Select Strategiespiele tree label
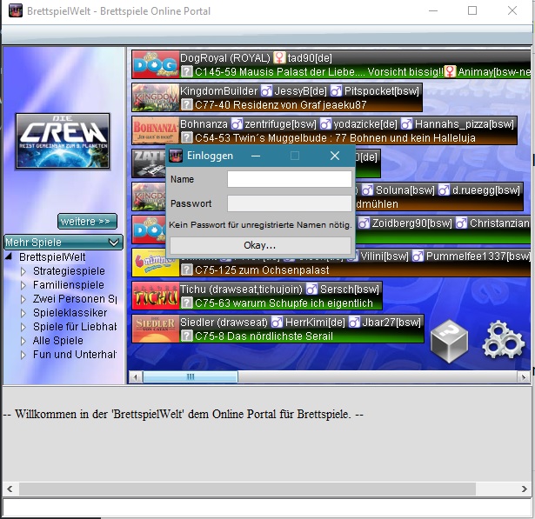The width and height of the screenshot is (535, 519). click(x=69, y=271)
